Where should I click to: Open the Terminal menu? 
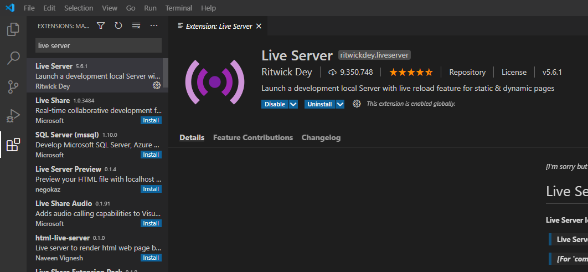tap(179, 8)
